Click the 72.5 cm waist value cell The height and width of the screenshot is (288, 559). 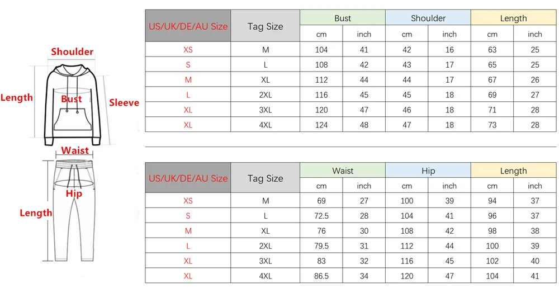click(321, 216)
